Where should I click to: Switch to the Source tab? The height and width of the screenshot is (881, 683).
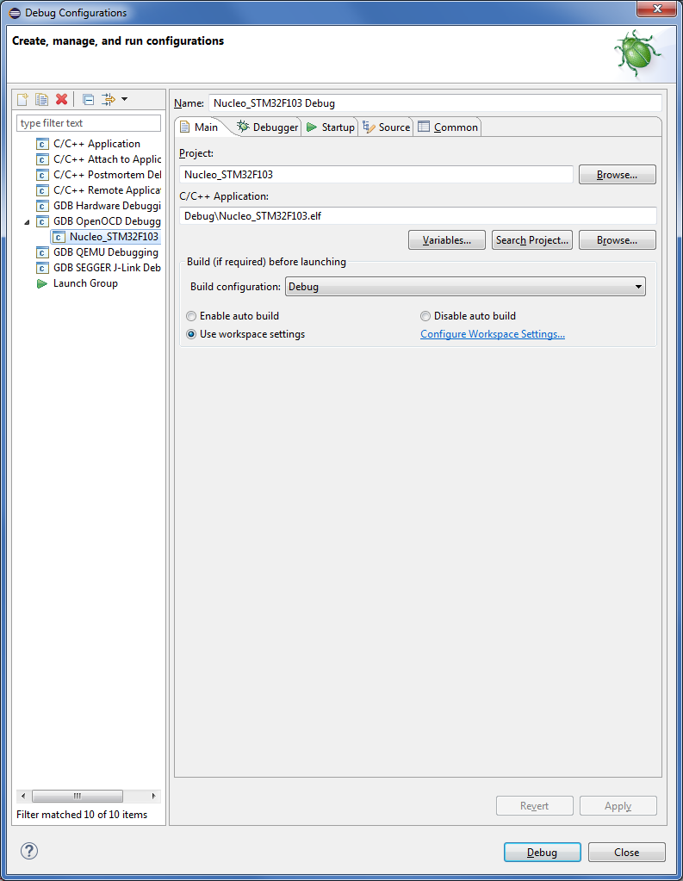[386, 127]
